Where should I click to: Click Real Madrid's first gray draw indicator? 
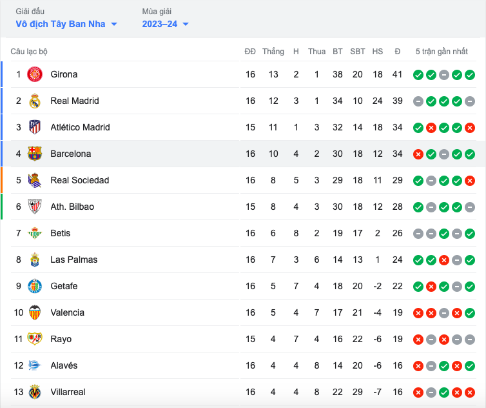(x=418, y=101)
